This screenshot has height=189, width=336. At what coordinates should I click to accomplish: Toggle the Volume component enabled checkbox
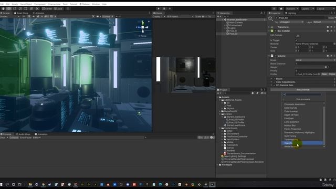point(275,56)
